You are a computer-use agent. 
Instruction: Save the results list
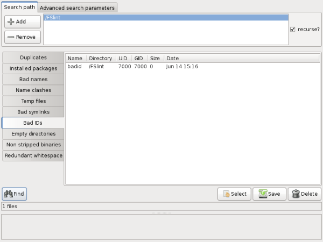coord(269,194)
